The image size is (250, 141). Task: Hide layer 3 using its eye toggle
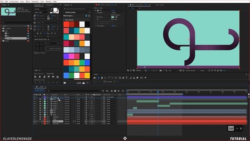coord(34,101)
